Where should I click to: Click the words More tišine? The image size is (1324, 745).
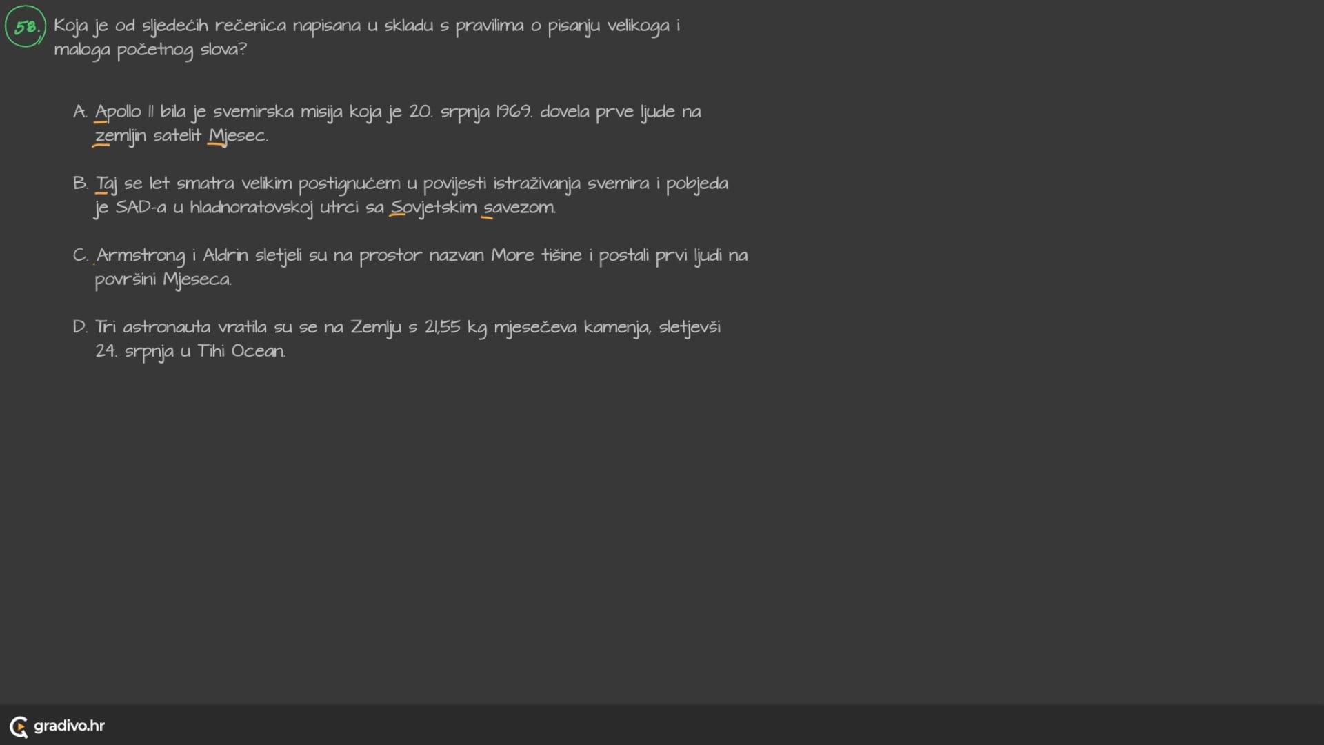click(536, 255)
